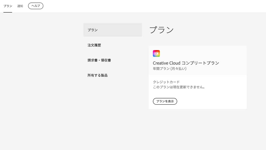Go to 請求書・領収書 in the sidebar
Screen dimensions: 266x150
99,60
